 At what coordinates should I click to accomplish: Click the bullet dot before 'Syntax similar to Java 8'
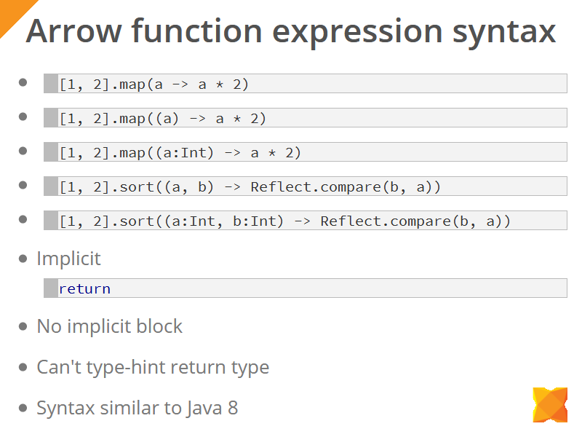[23, 408]
